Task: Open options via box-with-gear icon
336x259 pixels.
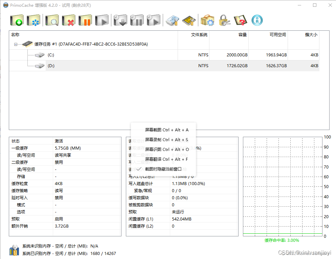Action: [x=207, y=20]
